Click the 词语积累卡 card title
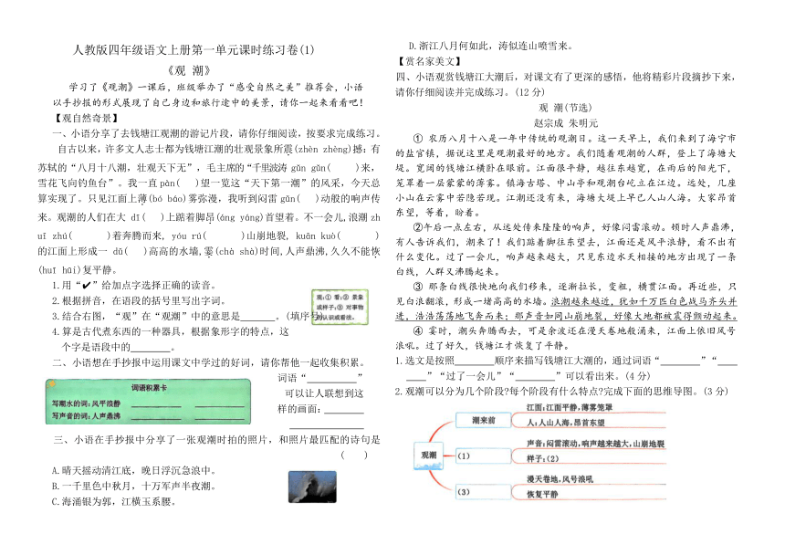785x555 pixels. [149, 388]
